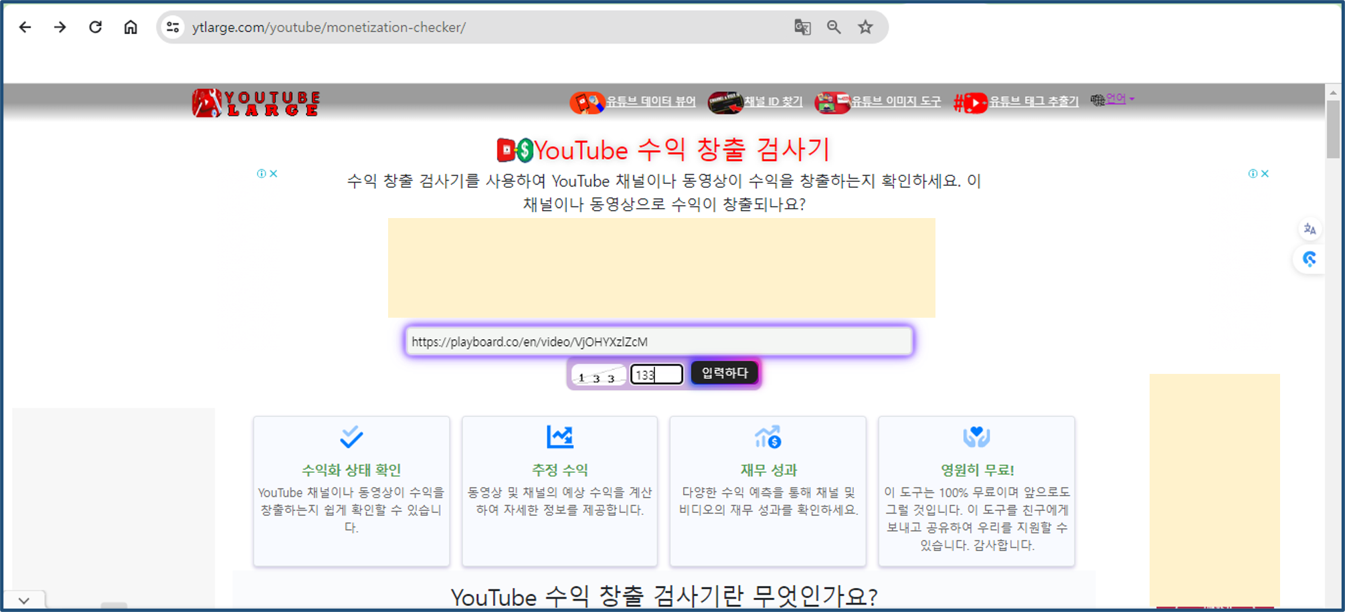The width and height of the screenshot is (1345, 612).
Task: Click the bottom-left collapse chevron
Action: click(x=24, y=601)
